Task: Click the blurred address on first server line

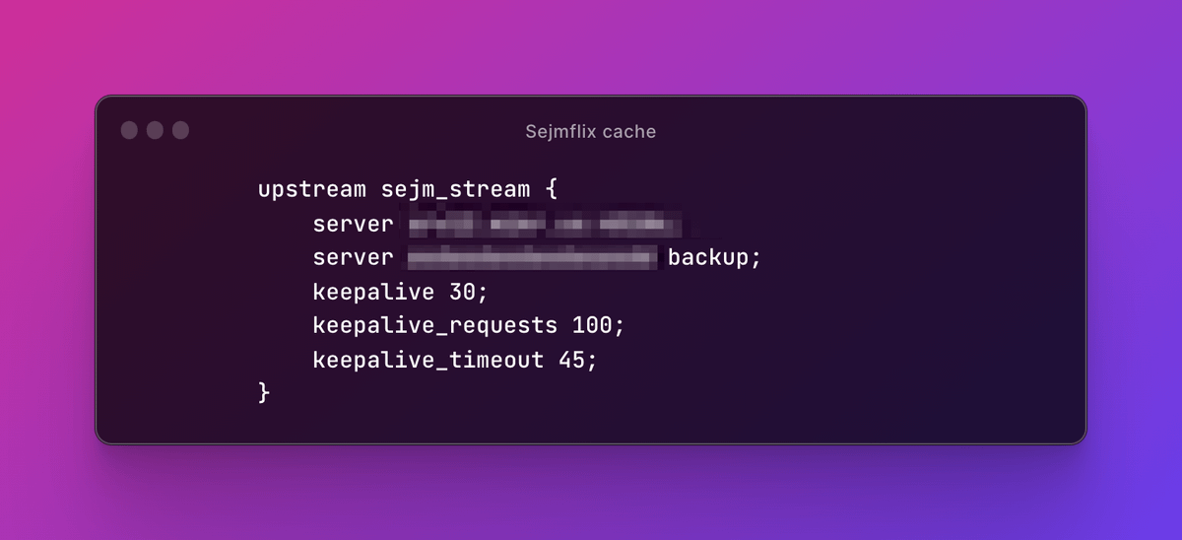Action: click(545, 226)
